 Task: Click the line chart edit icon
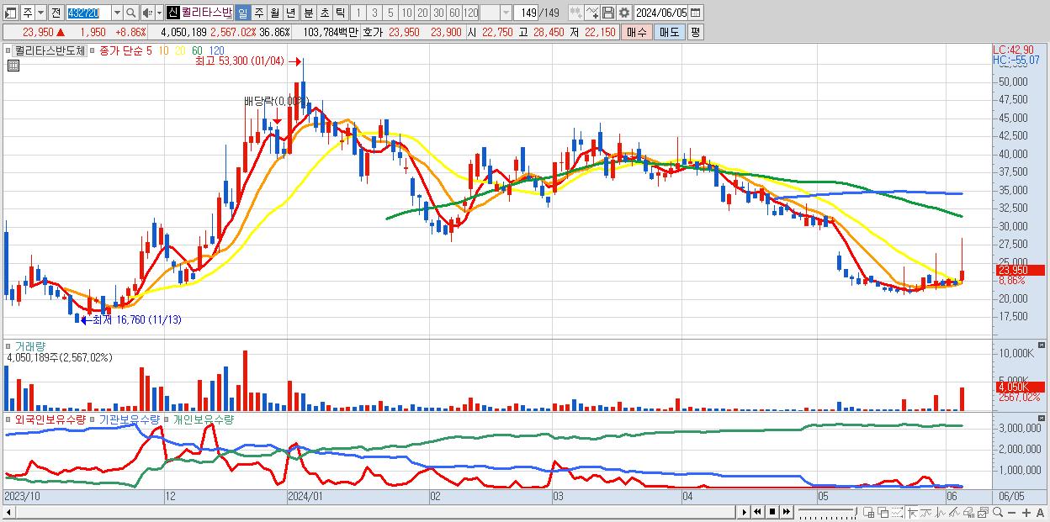[591, 13]
